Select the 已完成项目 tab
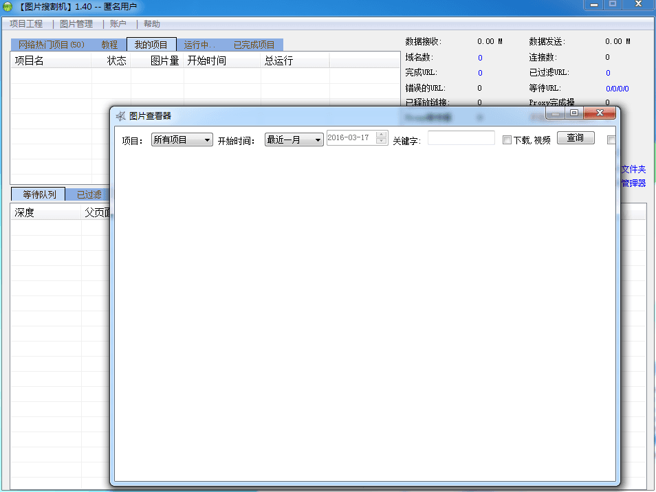The image size is (656, 492). (254, 45)
